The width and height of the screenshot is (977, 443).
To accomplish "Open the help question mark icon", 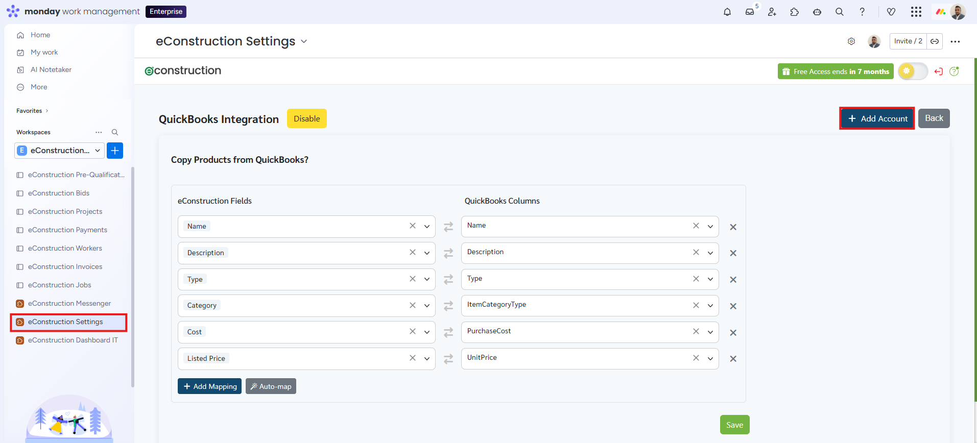I will point(862,12).
